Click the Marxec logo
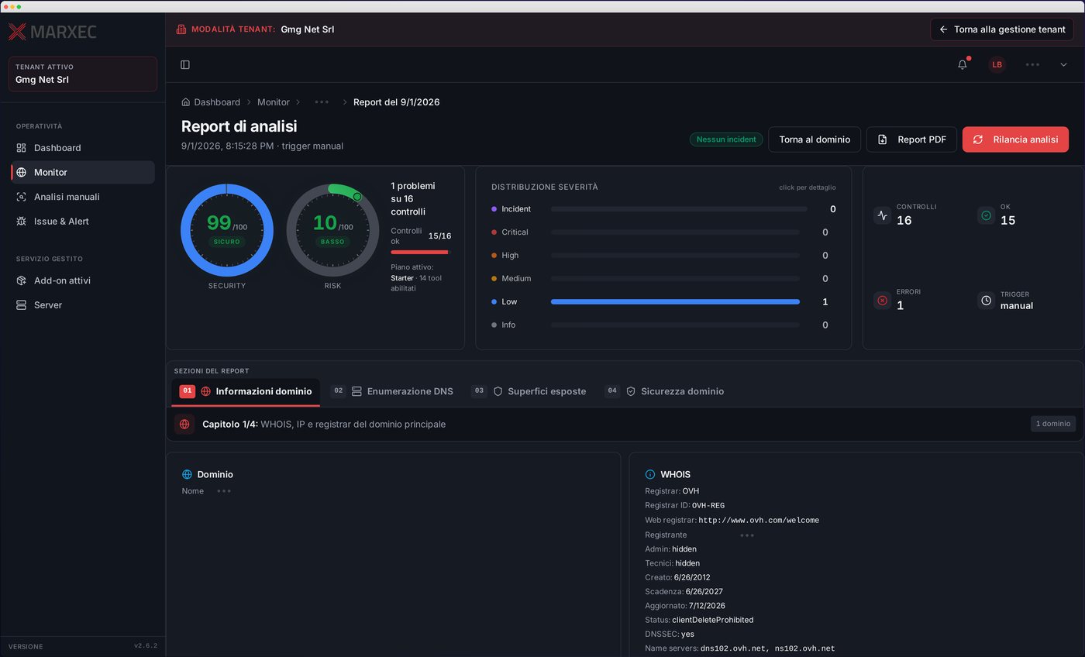 [x=53, y=32]
